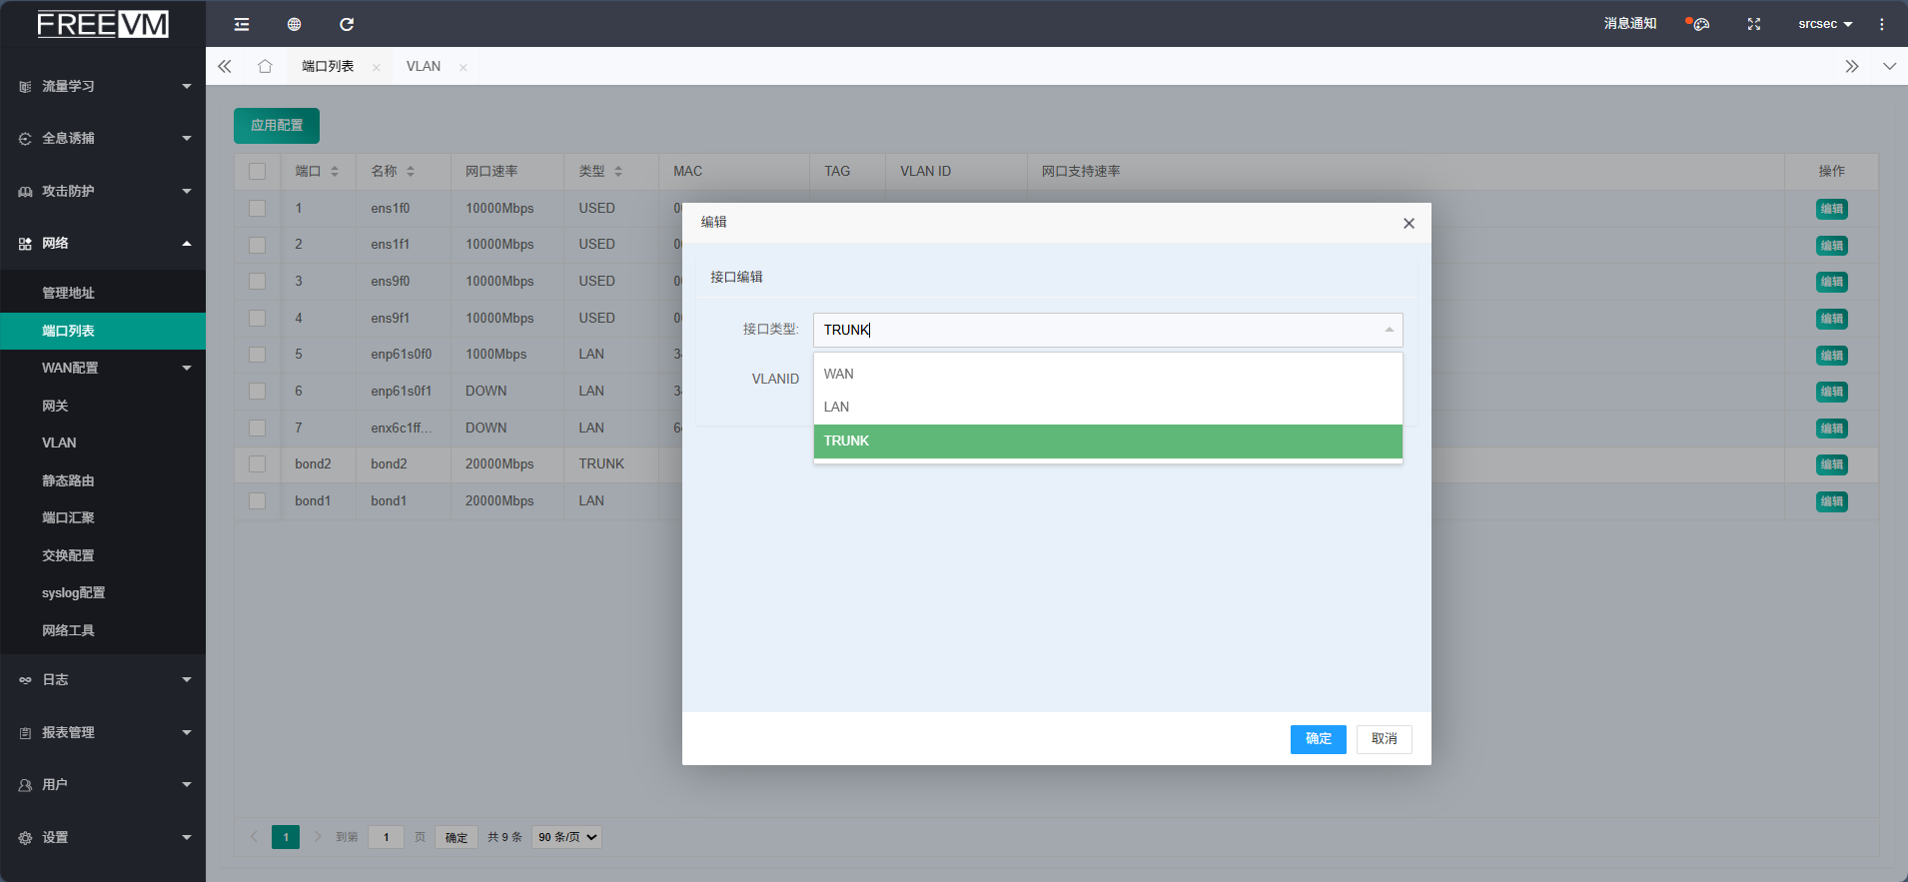Tick the checkbox for port 1 row

click(258, 208)
